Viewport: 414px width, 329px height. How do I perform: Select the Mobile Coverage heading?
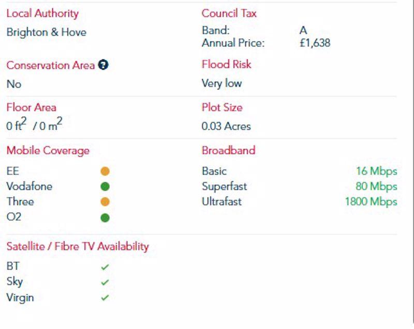point(48,151)
